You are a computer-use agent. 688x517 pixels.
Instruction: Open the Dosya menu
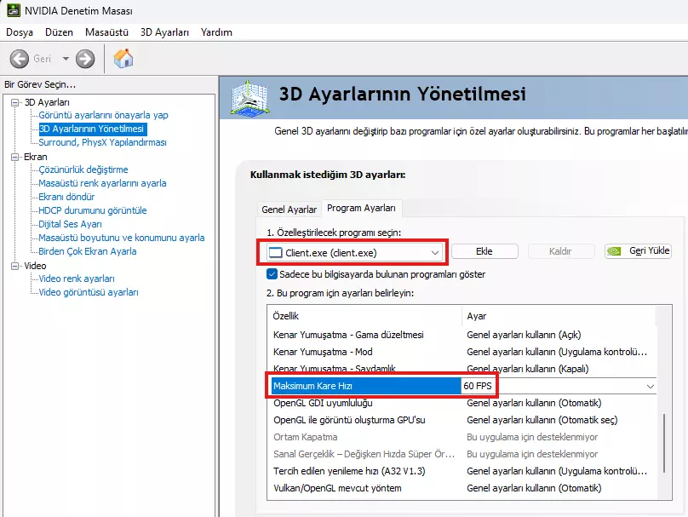click(20, 32)
